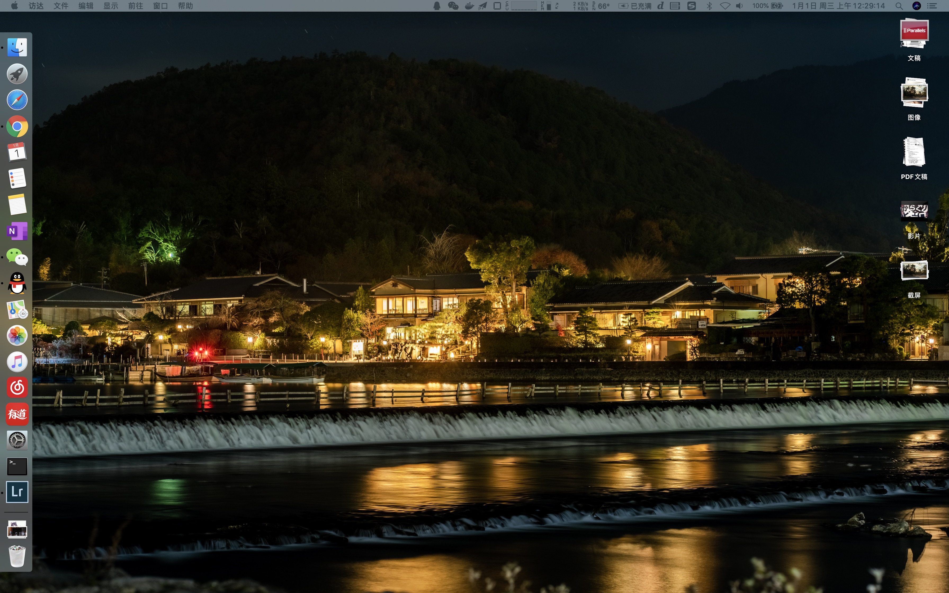Open Launchpad from the dock
Viewport: 949px width, 593px height.
[x=17, y=74]
